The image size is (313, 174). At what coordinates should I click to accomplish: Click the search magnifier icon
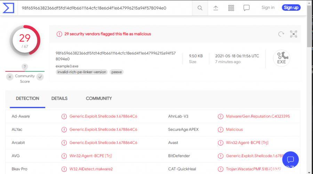200,8
